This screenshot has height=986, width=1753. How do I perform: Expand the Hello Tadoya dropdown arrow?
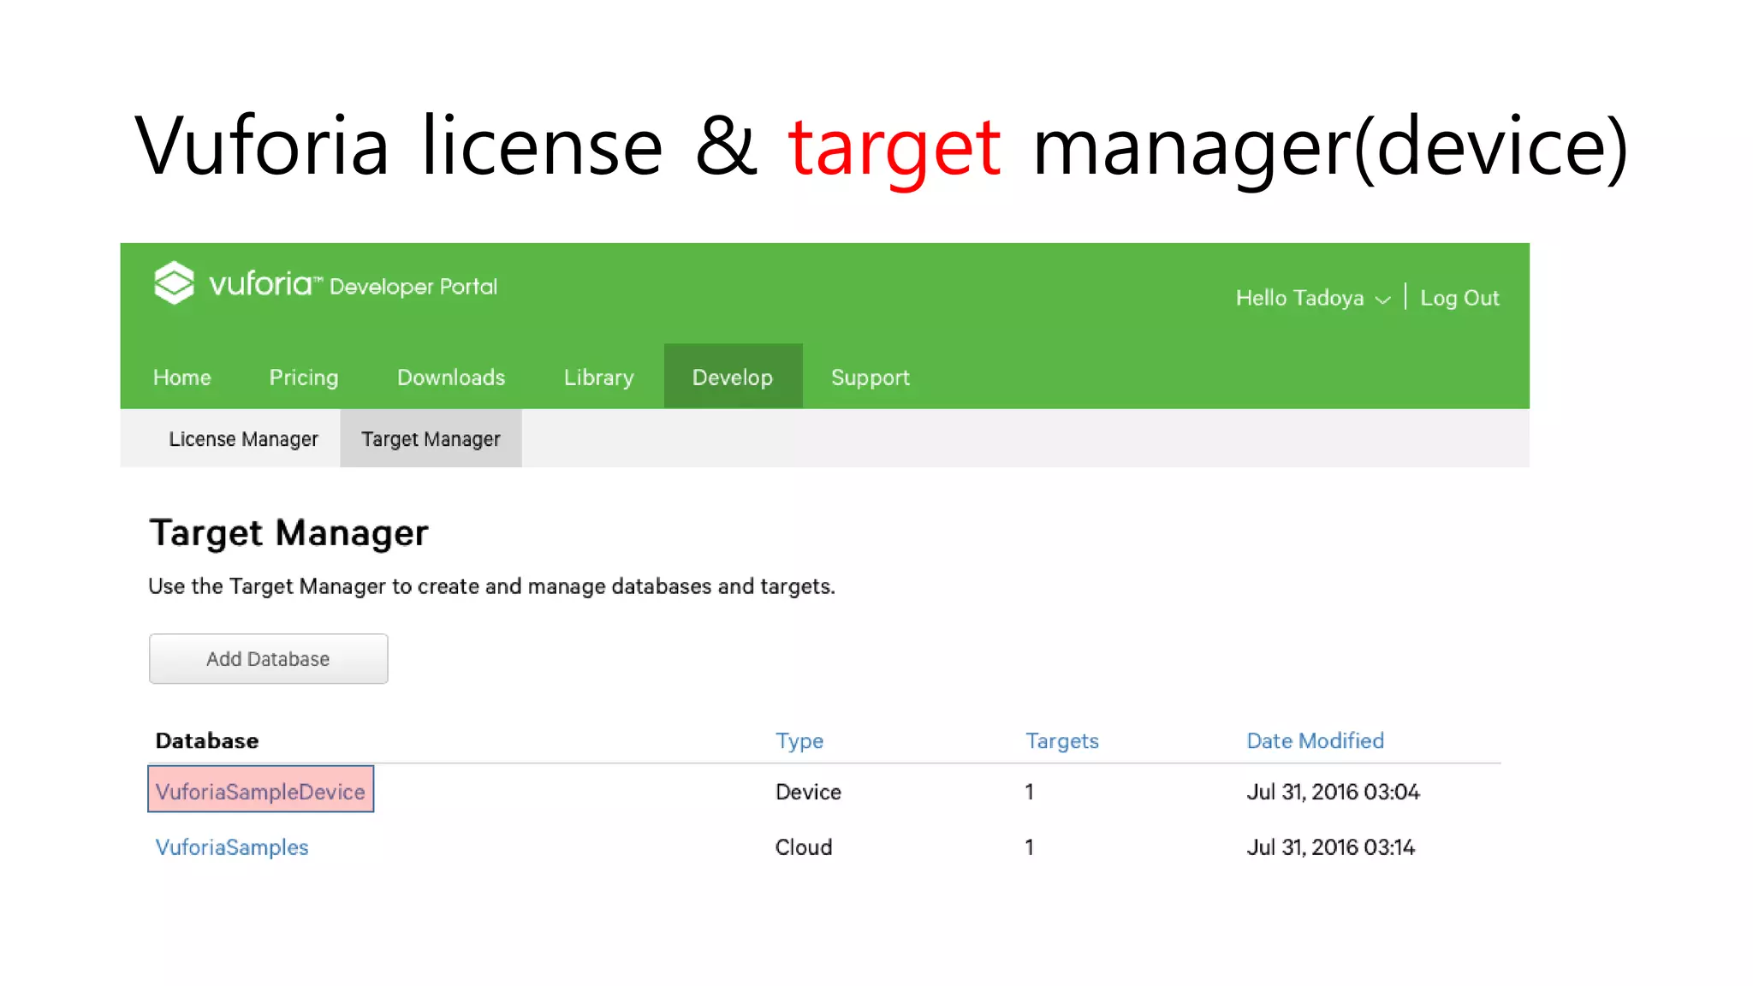1382,300
